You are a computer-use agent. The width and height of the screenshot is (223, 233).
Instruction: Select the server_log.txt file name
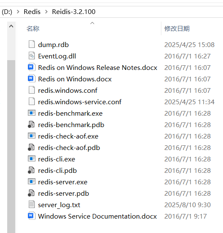(59, 205)
